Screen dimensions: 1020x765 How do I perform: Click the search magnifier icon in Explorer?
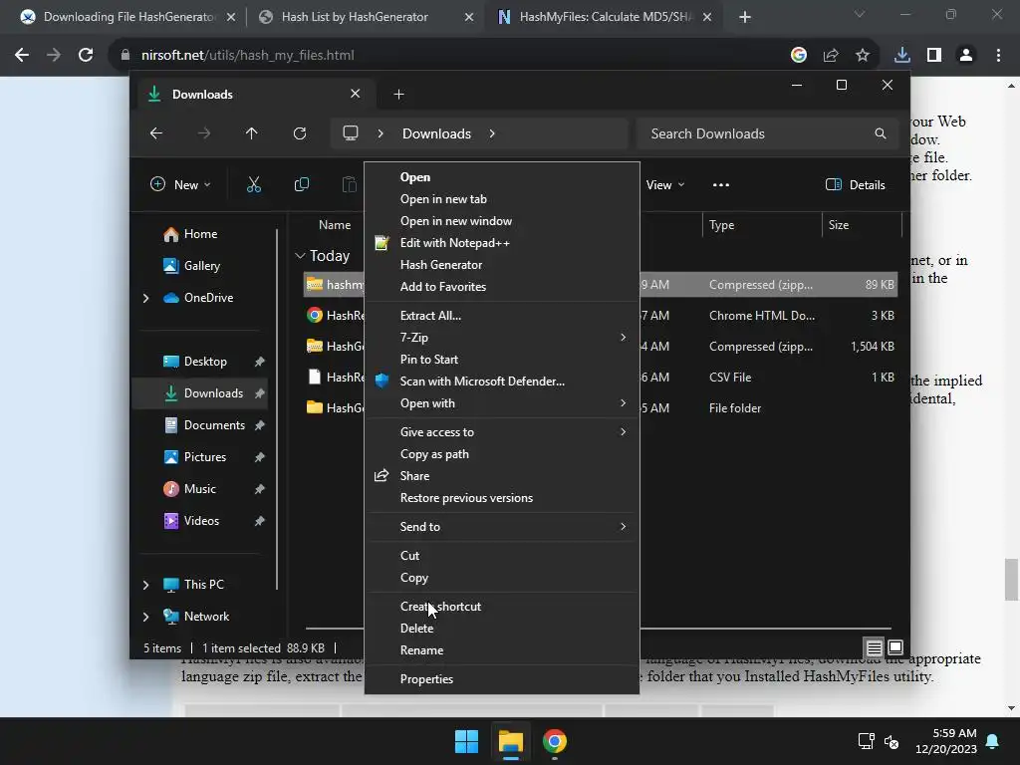pos(881,133)
